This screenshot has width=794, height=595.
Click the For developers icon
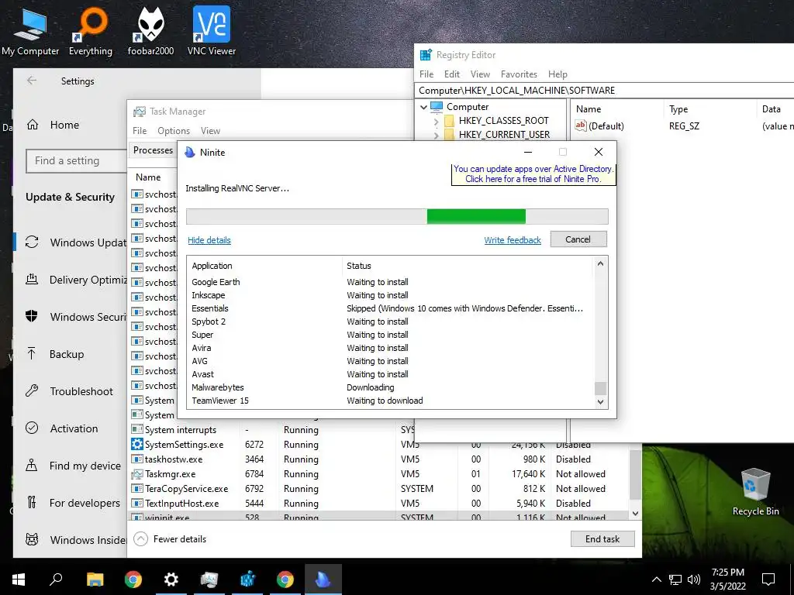point(32,502)
